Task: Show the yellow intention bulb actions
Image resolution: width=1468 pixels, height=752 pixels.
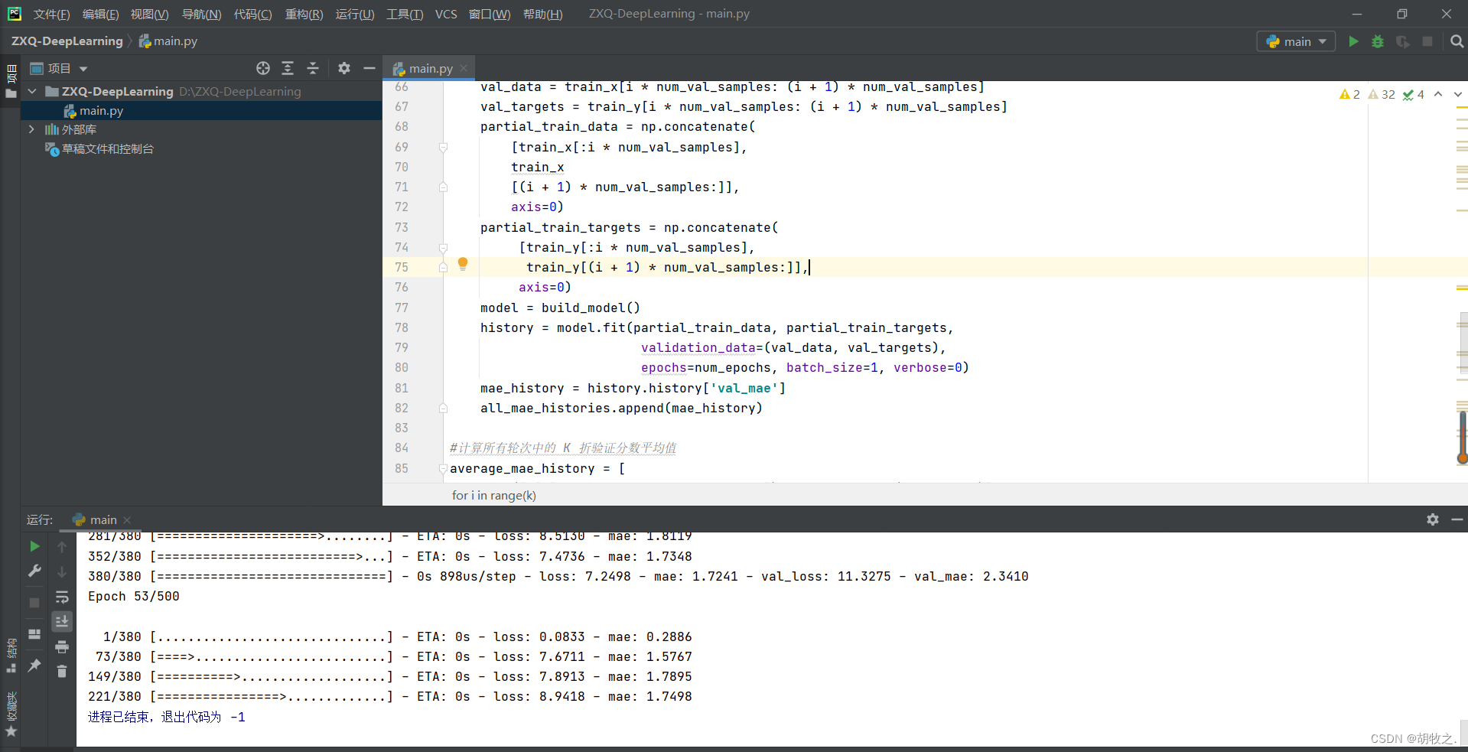Action: (x=463, y=264)
